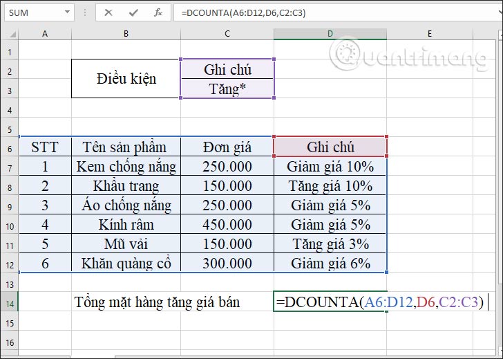
Task: Click the DCOUNTA formula in cell D14
Action: point(380,302)
